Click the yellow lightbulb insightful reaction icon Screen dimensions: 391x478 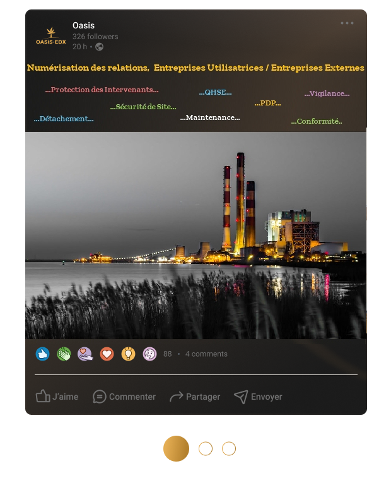coord(128,354)
